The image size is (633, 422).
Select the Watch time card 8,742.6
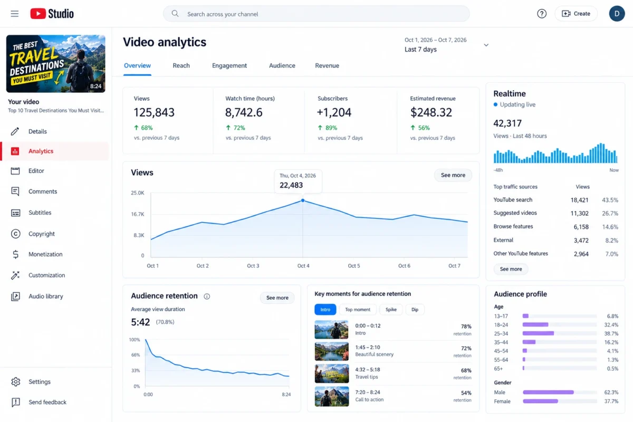tap(259, 120)
